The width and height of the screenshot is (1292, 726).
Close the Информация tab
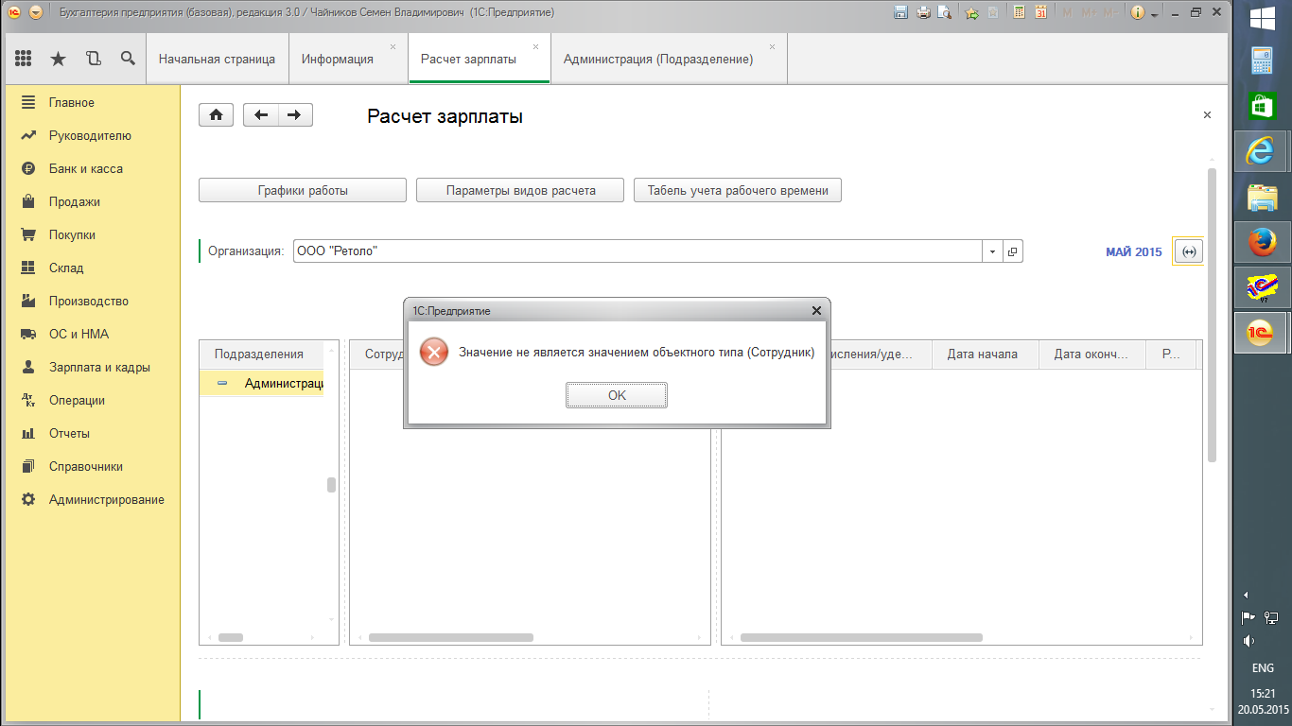click(393, 46)
